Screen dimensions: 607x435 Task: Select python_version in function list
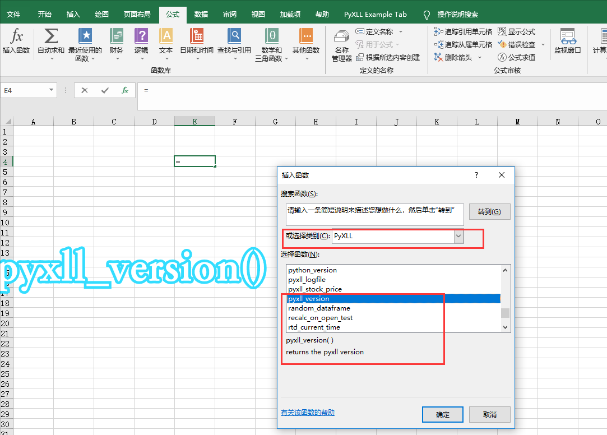(x=393, y=270)
